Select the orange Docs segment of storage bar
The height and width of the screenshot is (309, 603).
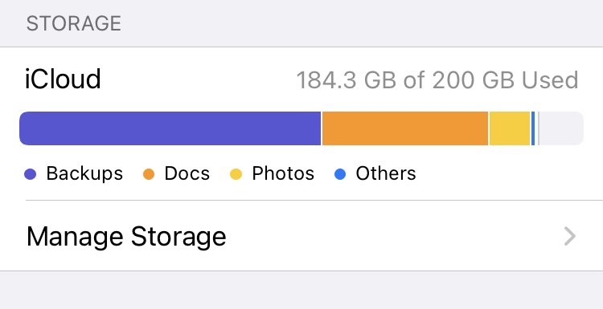pyautogui.click(x=405, y=128)
